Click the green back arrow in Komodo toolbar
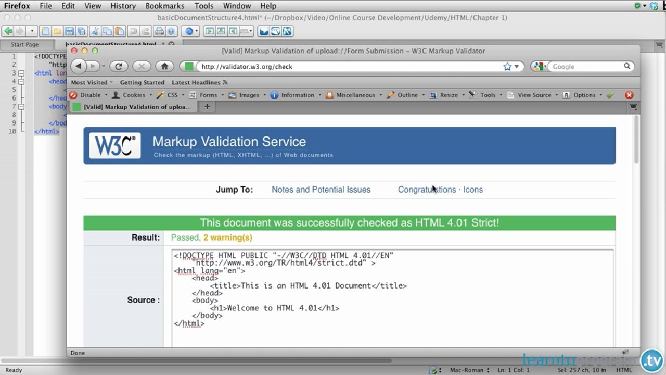Screen dimensions: 666x375 pyautogui.click(x=8, y=31)
